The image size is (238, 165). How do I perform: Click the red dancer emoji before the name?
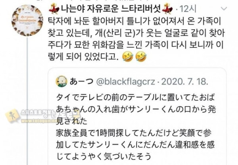tap(54, 9)
